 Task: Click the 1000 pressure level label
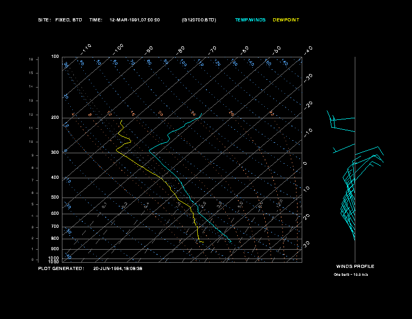coord(54,258)
